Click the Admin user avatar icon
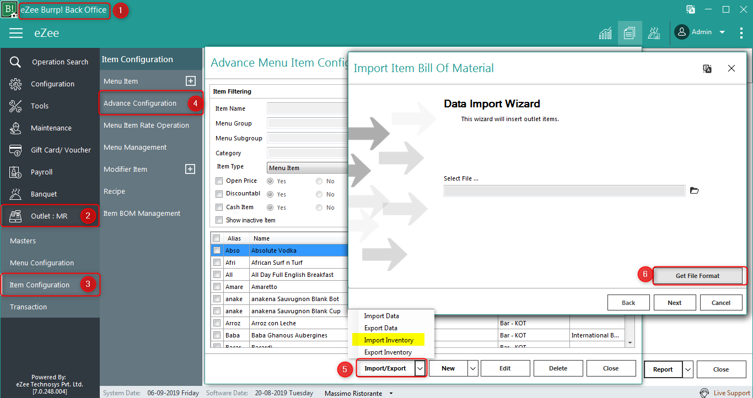 (682, 32)
